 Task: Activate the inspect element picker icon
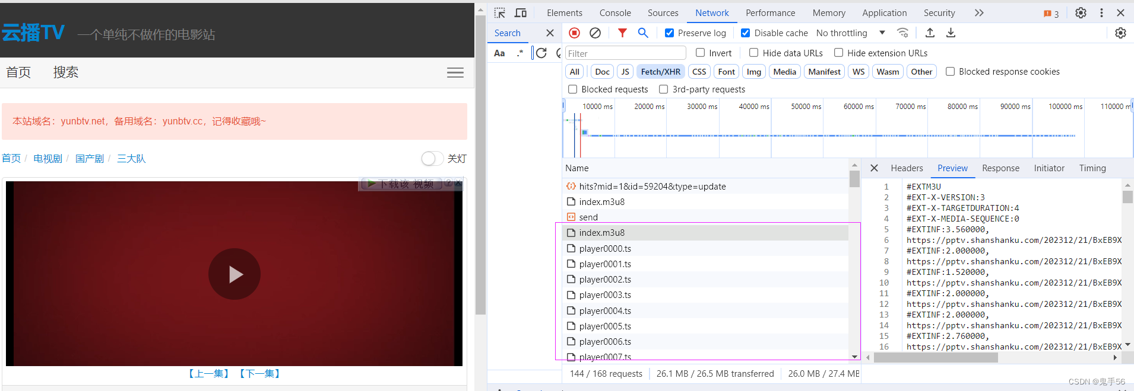click(x=499, y=12)
